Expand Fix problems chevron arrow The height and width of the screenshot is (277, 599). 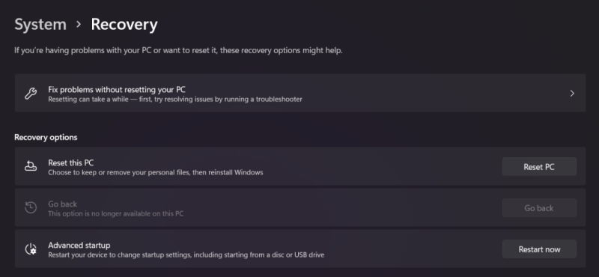click(572, 94)
